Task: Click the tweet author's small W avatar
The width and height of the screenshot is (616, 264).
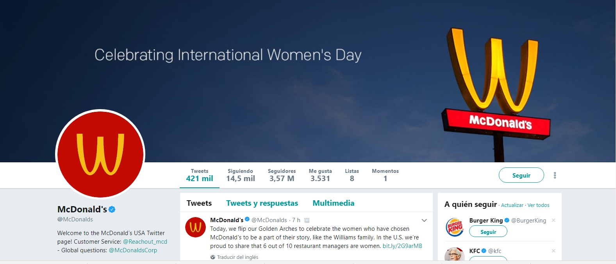Action: click(x=195, y=227)
